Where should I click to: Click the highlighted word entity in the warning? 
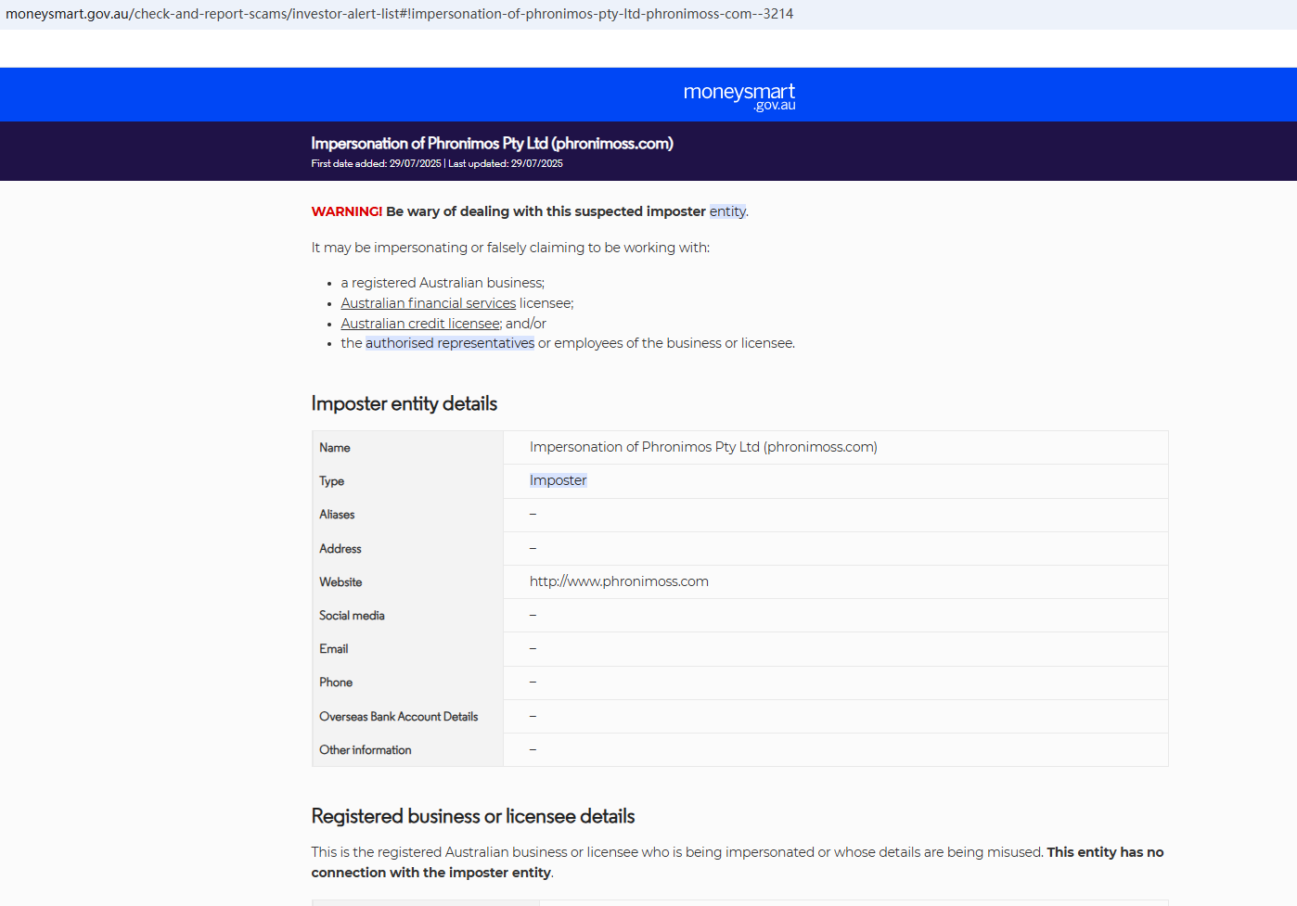pos(727,211)
